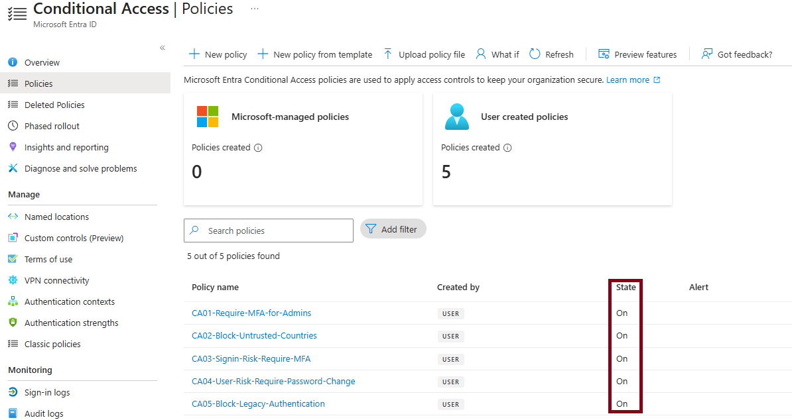Click the upload arrow icon for policy file
Screen dimensions: 792x420
click(x=387, y=54)
